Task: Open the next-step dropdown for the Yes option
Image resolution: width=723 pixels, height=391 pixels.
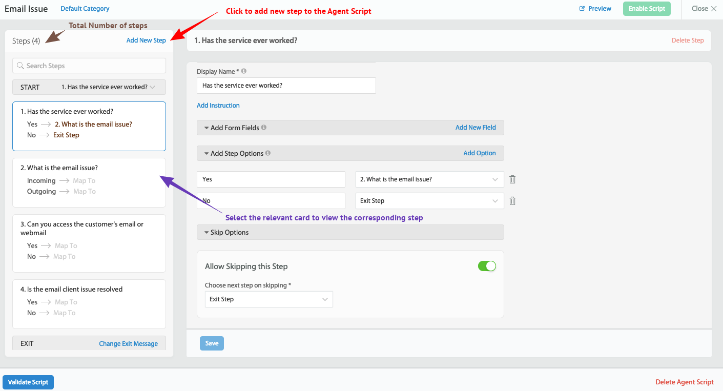Action: pyautogui.click(x=494, y=179)
